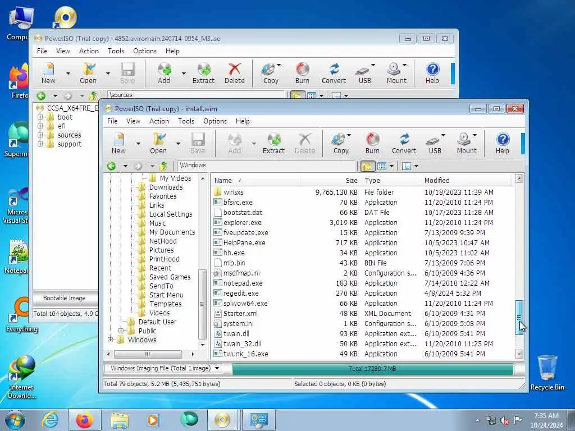Expand the boot folder in ISO tree
Screen dimensions: 575x431
click(40, 117)
